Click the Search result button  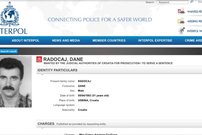[9, 51]
